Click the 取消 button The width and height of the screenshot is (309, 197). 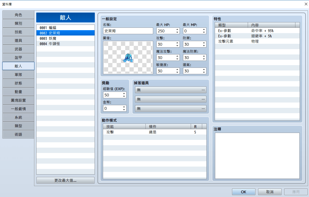click(x=270, y=192)
